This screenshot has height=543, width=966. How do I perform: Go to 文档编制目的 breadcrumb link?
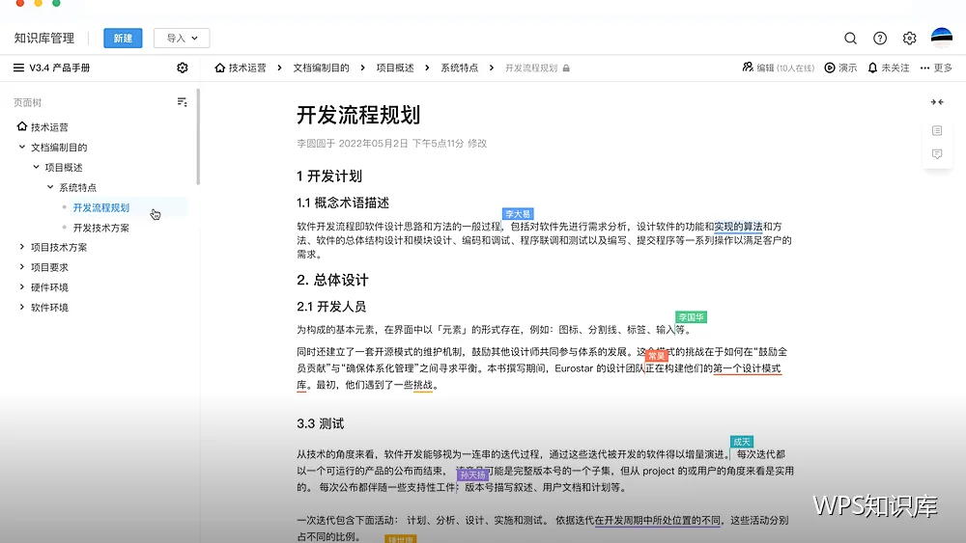[x=321, y=68]
